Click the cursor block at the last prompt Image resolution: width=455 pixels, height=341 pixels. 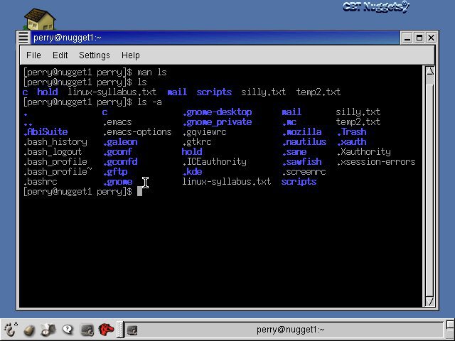[x=139, y=192]
